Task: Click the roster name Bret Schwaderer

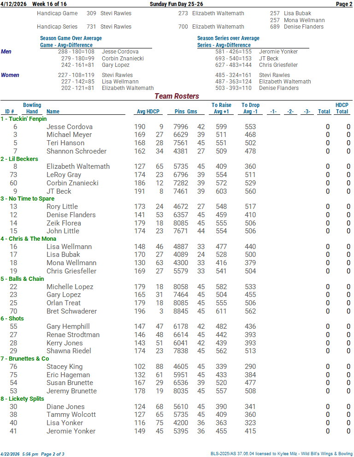Action: click(71, 311)
